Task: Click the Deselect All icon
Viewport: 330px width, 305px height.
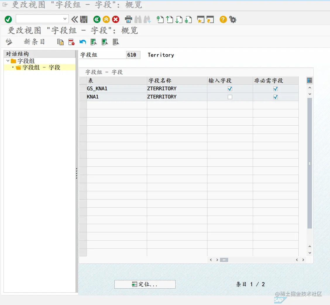Action: coord(116,42)
